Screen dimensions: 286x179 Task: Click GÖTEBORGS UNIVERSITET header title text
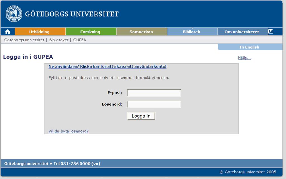click(x=72, y=14)
